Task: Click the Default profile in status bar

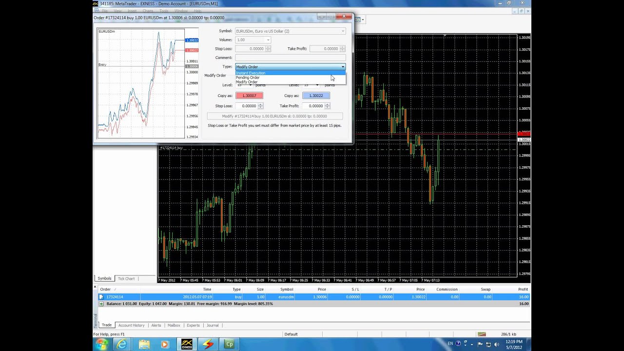Action: coord(291,334)
